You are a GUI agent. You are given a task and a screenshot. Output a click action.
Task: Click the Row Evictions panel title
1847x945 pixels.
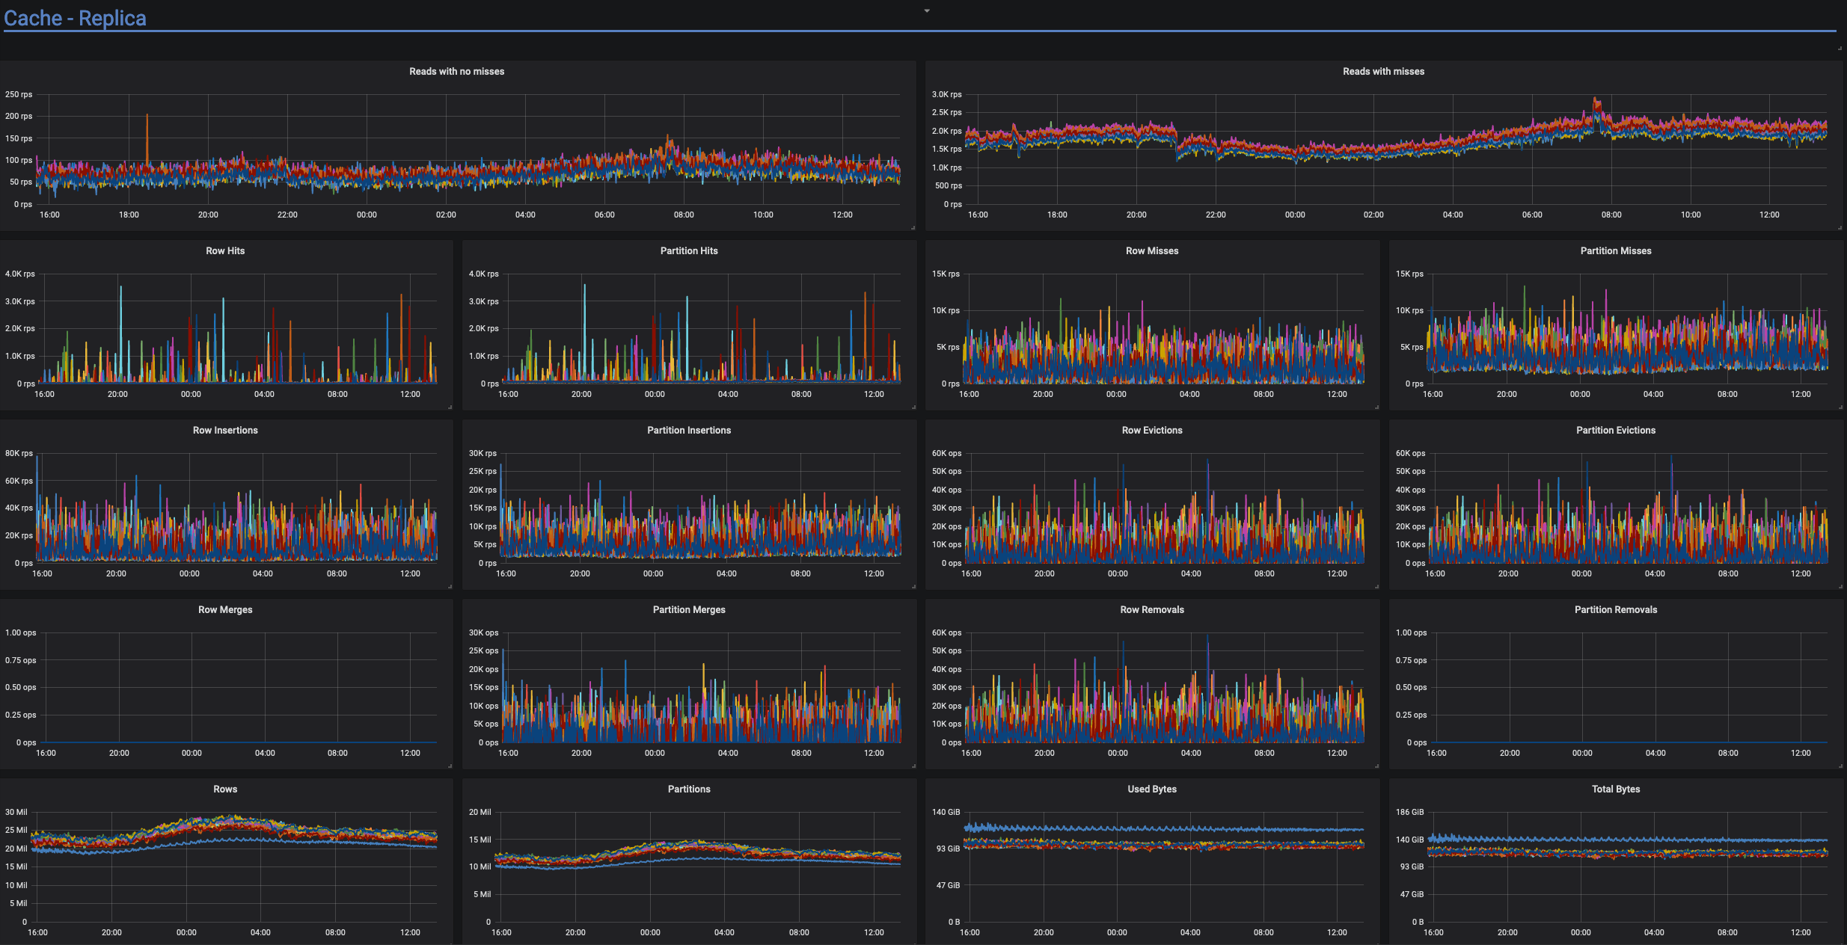[x=1152, y=431]
